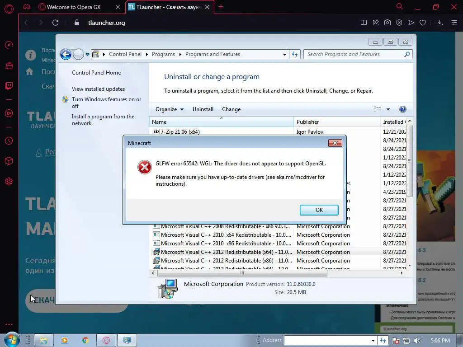Add page to bookmarks heart icon
The image size is (463, 347).
[x=423, y=23]
